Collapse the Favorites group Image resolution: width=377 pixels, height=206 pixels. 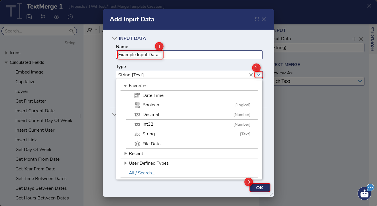(125, 86)
